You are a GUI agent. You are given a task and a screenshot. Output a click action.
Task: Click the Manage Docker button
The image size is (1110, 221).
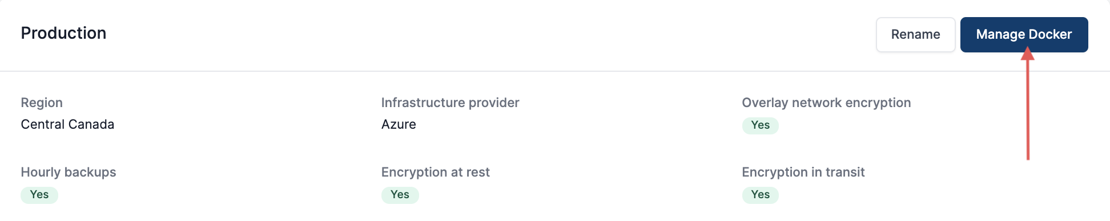tap(1024, 35)
